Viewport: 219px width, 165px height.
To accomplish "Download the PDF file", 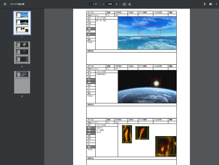I will [204, 4].
